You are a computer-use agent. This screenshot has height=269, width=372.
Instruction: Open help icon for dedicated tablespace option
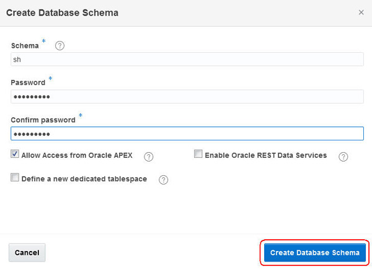point(164,180)
